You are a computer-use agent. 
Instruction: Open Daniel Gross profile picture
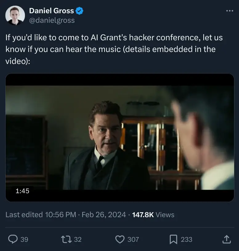point(15,15)
